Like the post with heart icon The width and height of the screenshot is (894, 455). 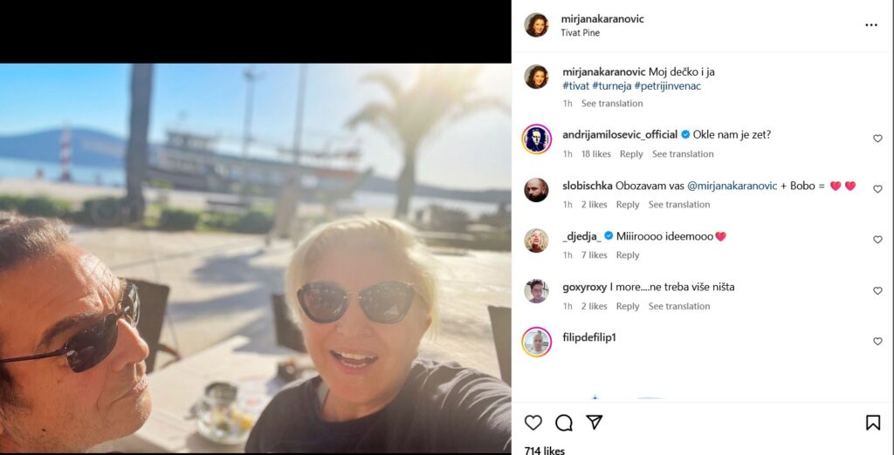pyautogui.click(x=533, y=423)
